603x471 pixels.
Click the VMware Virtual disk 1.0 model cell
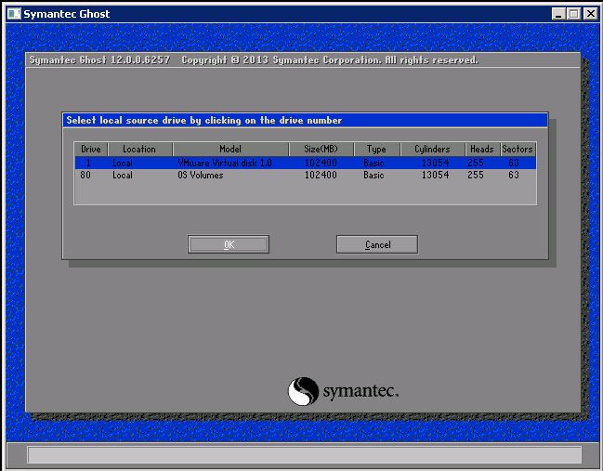point(225,163)
